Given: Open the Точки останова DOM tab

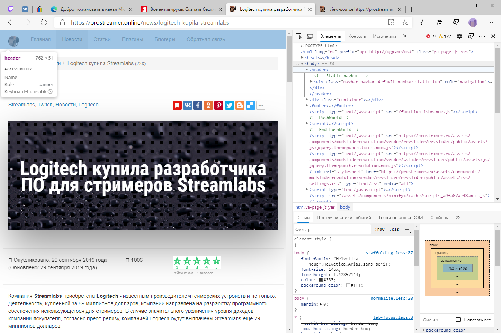Looking at the screenshot, I should point(400,218).
